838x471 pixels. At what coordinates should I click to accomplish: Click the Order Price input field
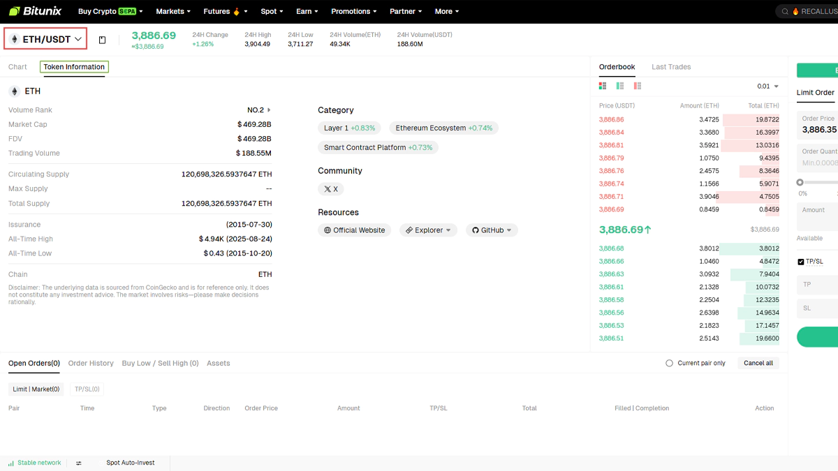click(x=818, y=125)
